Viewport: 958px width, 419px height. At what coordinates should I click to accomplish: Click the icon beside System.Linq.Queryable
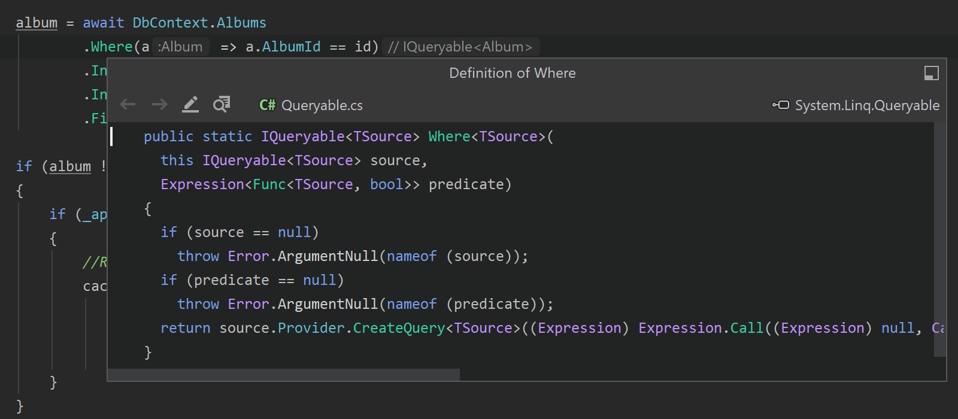(781, 105)
